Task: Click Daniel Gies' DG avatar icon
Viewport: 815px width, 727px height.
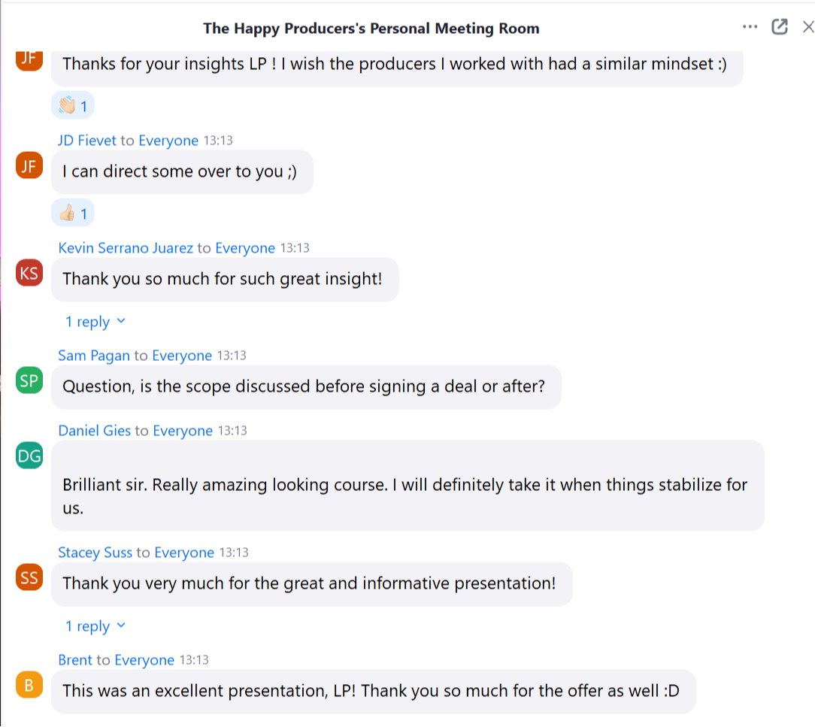Action: click(x=29, y=456)
